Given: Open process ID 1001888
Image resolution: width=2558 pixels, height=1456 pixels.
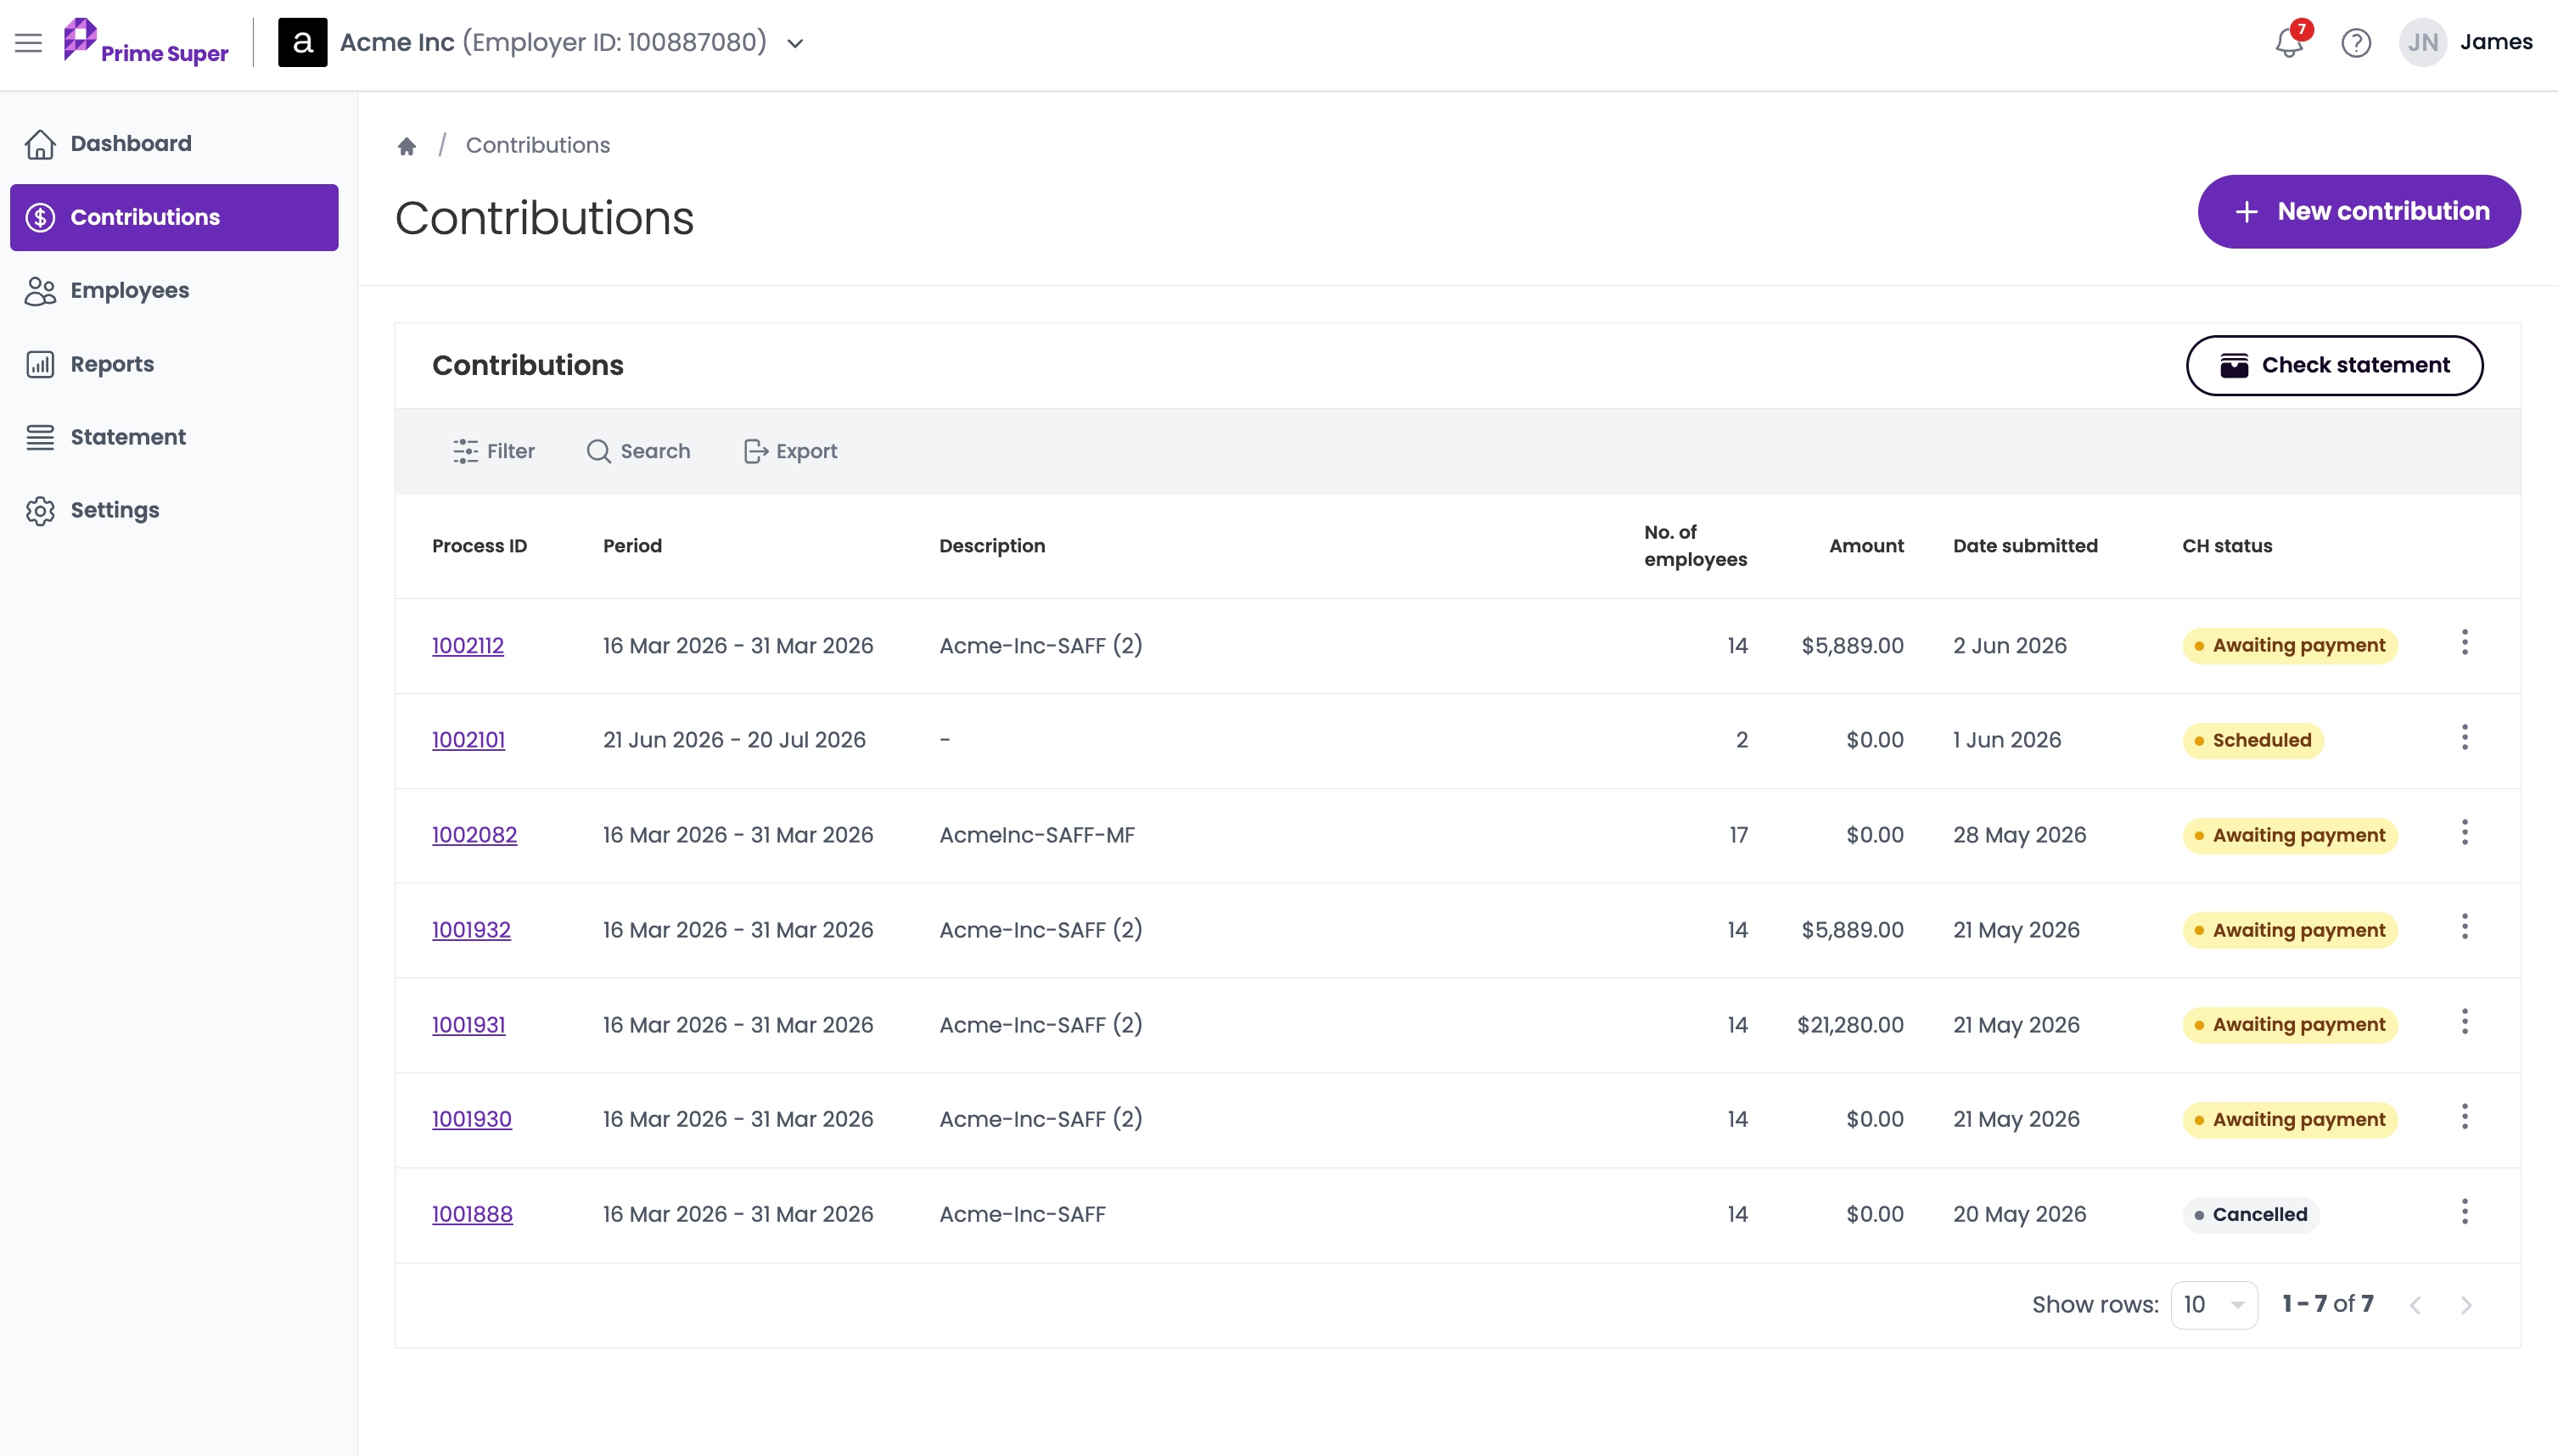Looking at the screenshot, I should 472,1214.
